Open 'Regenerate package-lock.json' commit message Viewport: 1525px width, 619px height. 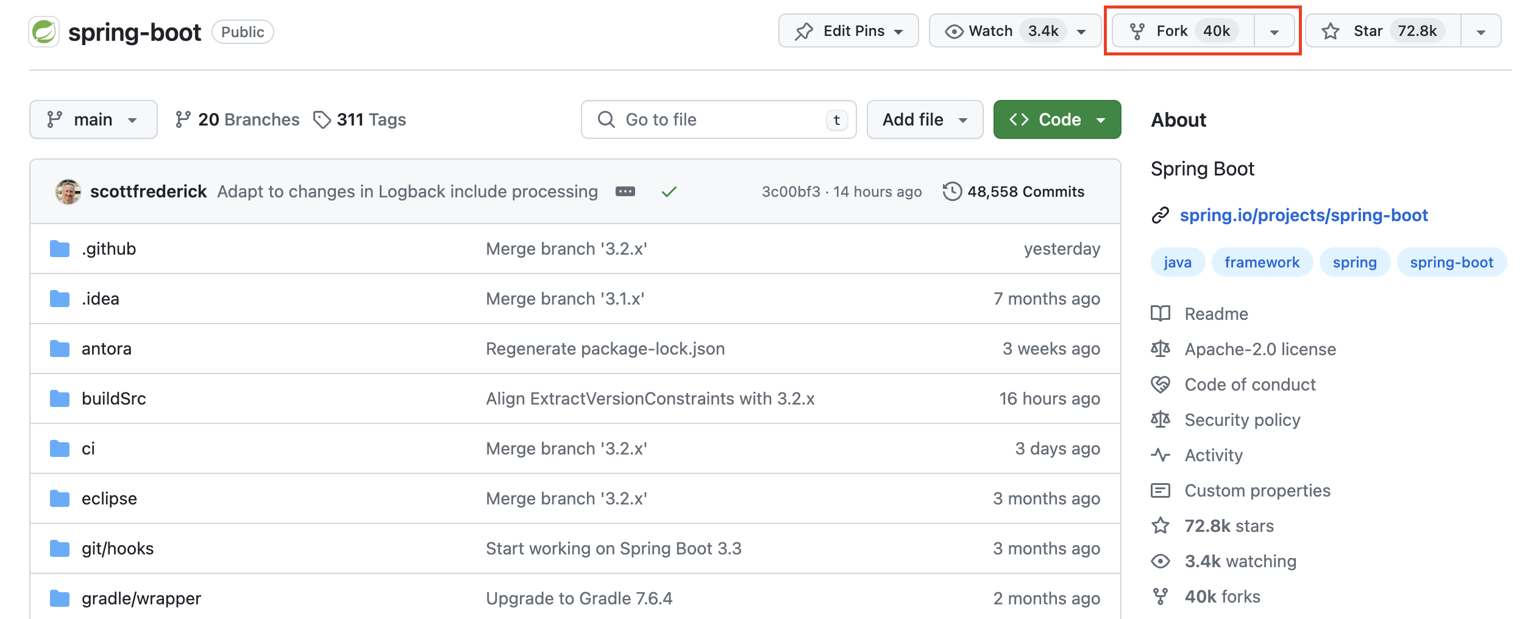[605, 348]
